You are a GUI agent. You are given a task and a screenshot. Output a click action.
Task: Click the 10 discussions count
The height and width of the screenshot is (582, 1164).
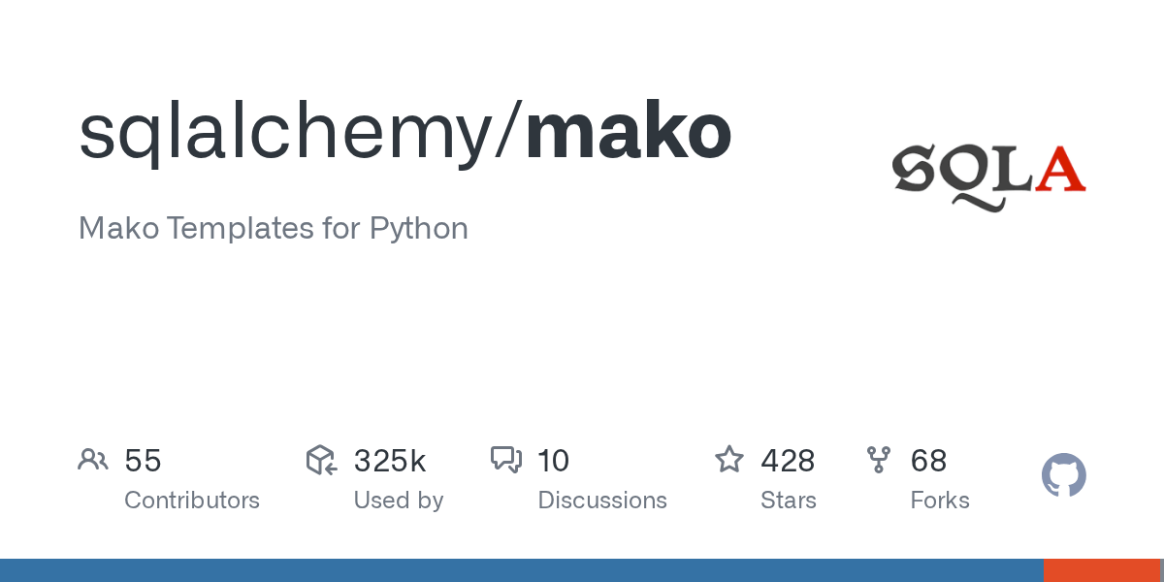[553, 461]
